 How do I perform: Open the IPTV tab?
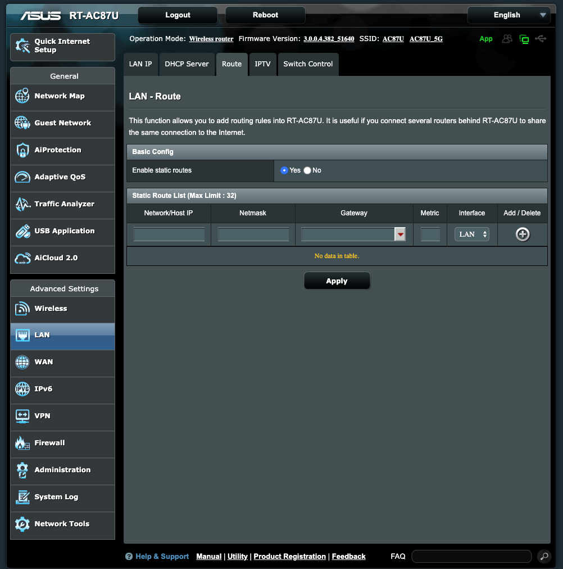pos(262,64)
